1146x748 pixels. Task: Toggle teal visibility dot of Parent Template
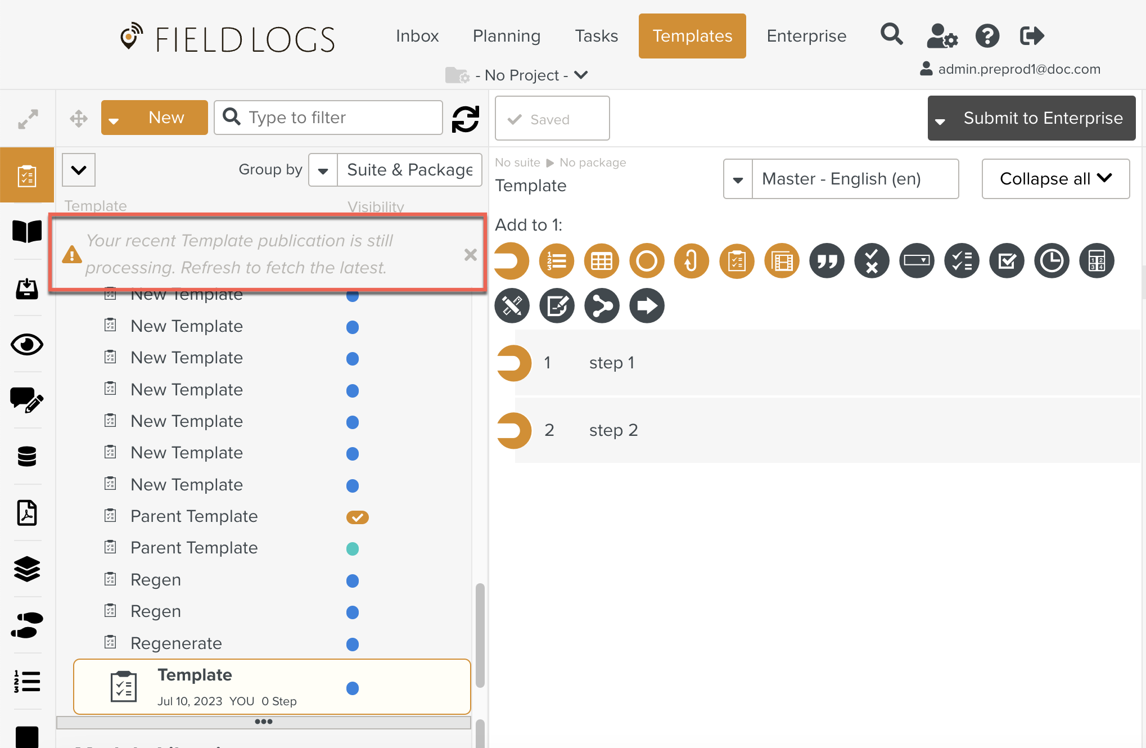pos(353,548)
